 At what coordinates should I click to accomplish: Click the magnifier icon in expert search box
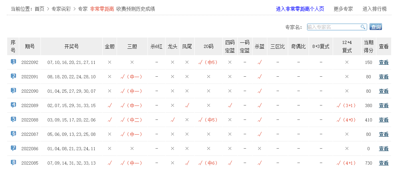coord(363,27)
